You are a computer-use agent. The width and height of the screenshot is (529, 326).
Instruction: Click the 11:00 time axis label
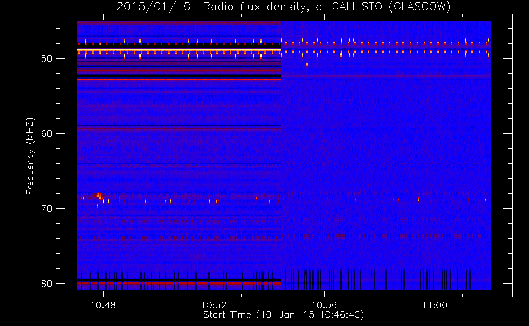point(435,305)
